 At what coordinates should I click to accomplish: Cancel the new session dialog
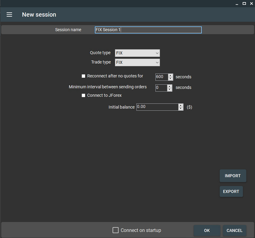point(234,230)
